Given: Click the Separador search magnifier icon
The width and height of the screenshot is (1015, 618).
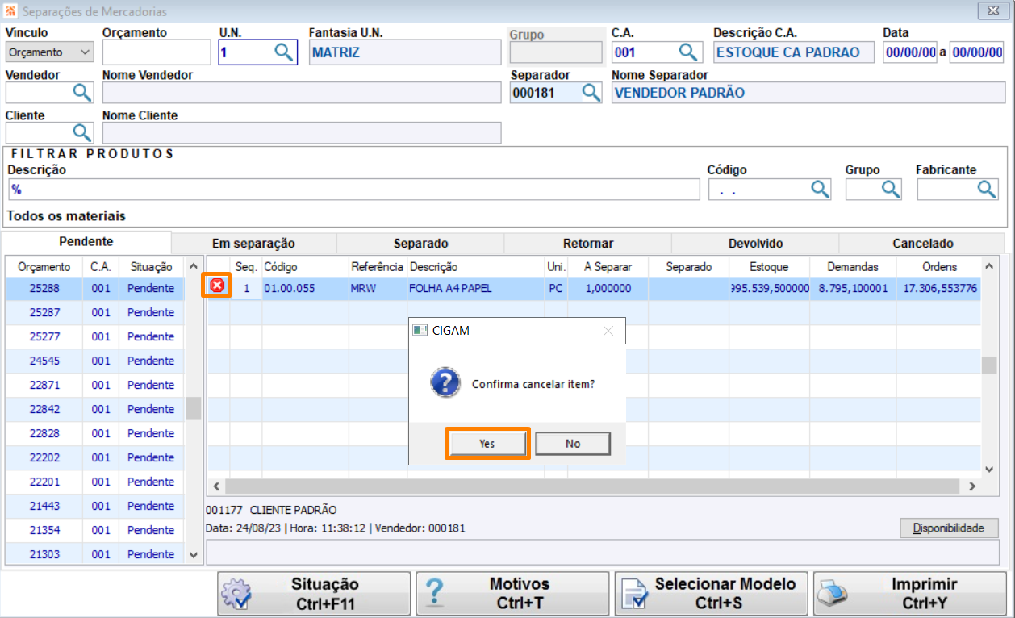Looking at the screenshot, I should click(x=591, y=92).
